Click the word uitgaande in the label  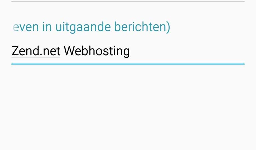click(x=83, y=27)
